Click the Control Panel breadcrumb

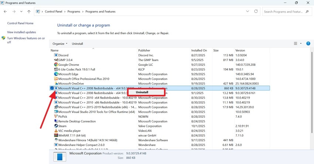pyautogui.click(x=54, y=11)
